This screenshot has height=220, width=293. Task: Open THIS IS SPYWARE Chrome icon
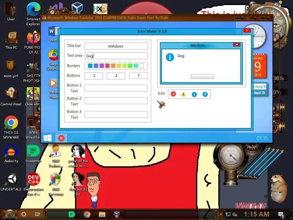(11, 127)
